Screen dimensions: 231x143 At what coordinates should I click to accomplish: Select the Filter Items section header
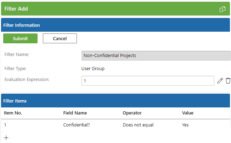[x=115, y=101]
